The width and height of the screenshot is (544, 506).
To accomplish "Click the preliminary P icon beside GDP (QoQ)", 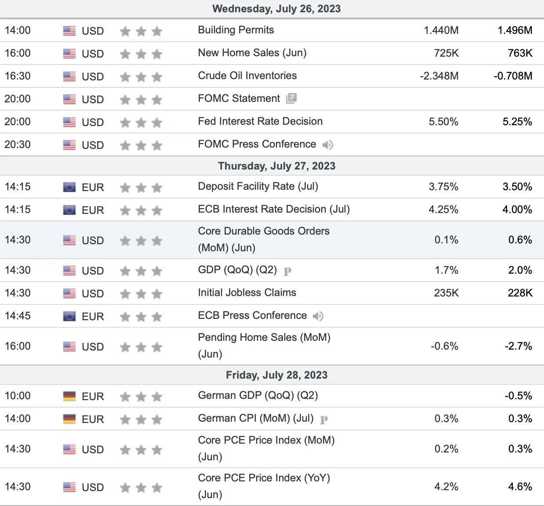I will [x=287, y=271].
